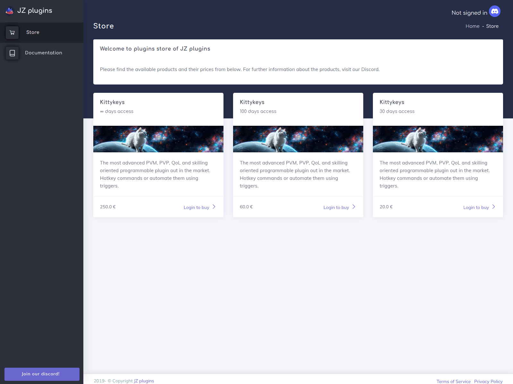Go to Home in the breadcrumb
513x384 pixels.
[x=472, y=26]
